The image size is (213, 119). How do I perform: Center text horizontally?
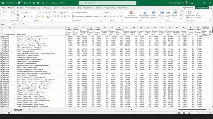(58, 17)
